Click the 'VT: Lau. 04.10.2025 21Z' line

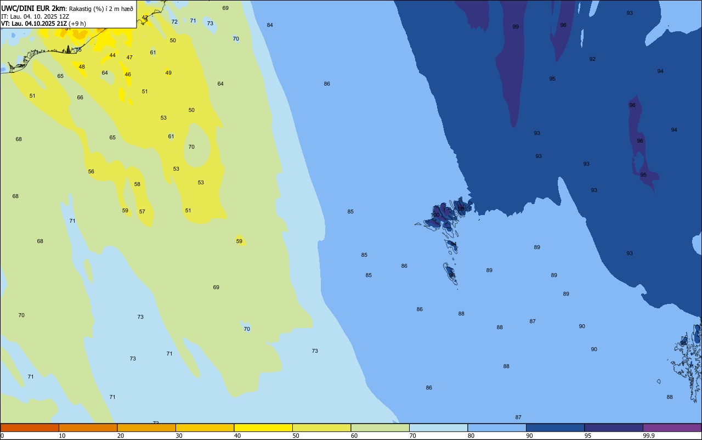coord(34,24)
